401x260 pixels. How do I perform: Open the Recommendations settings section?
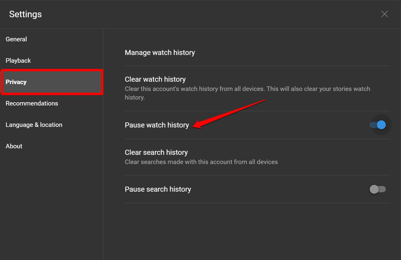coord(32,103)
